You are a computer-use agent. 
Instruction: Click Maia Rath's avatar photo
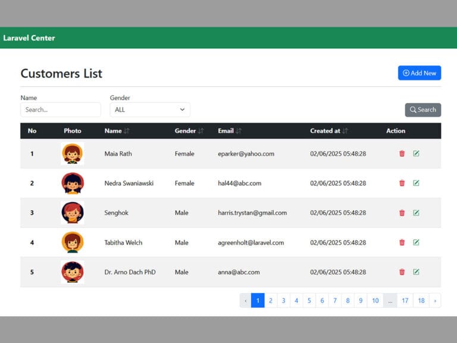pos(73,154)
